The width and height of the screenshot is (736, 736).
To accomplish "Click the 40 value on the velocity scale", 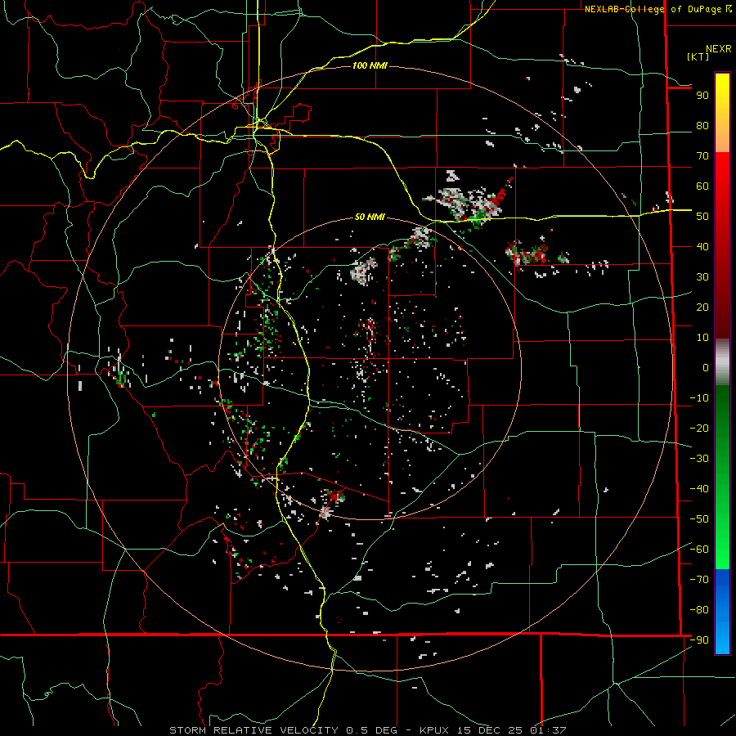I will point(702,247).
